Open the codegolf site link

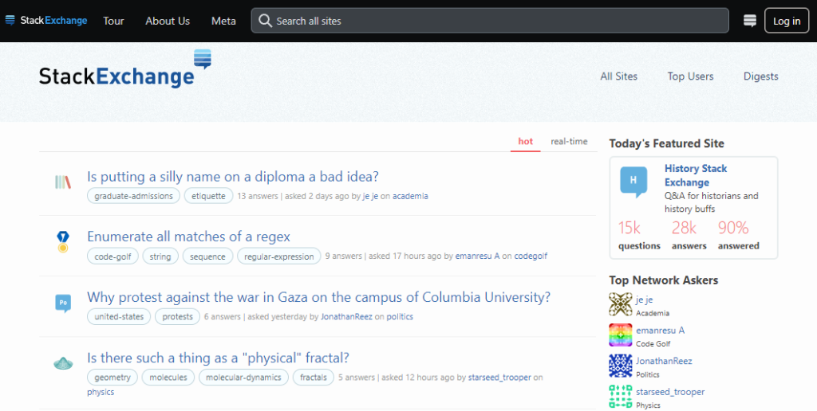point(531,256)
